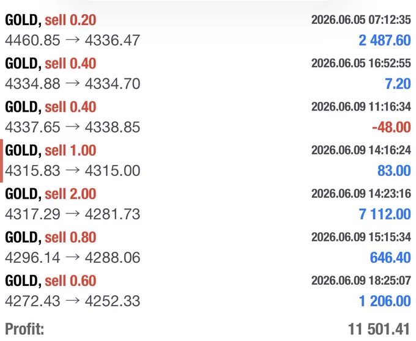Tap the 4317.29 → 4281.73 price line

point(72,214)
